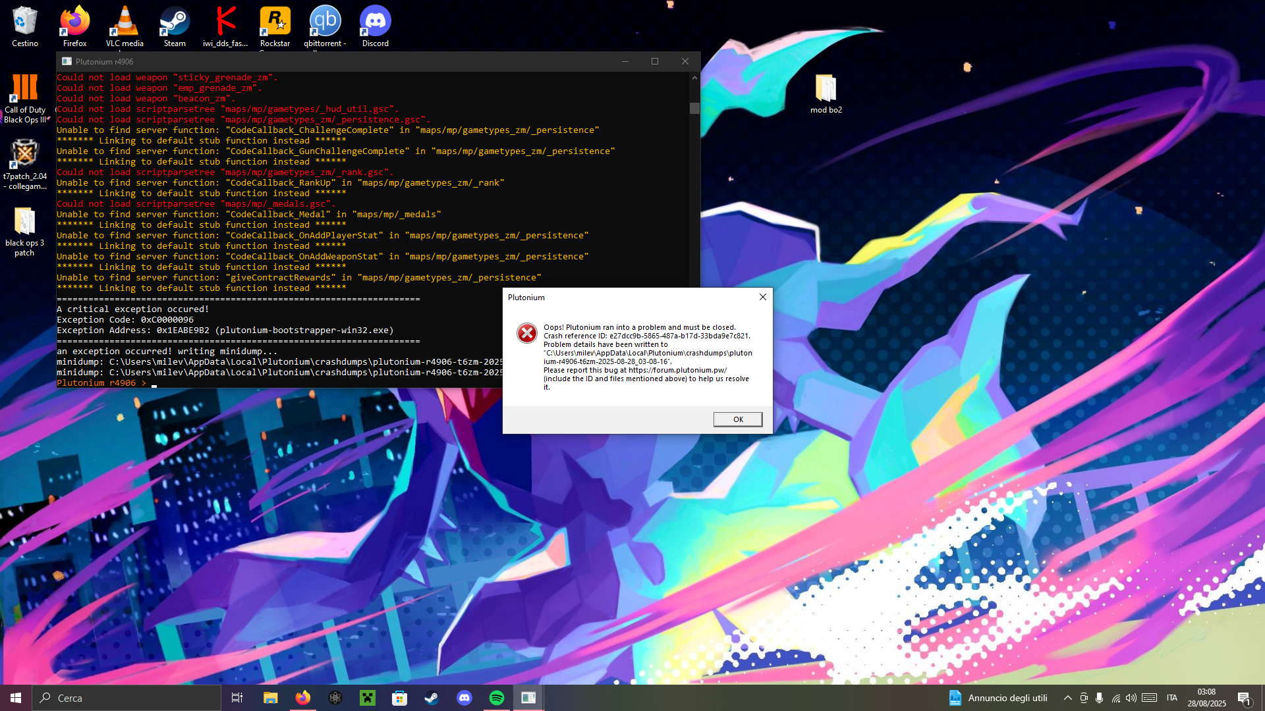Open Spotify from the taskbar

[x=497, y=698]
